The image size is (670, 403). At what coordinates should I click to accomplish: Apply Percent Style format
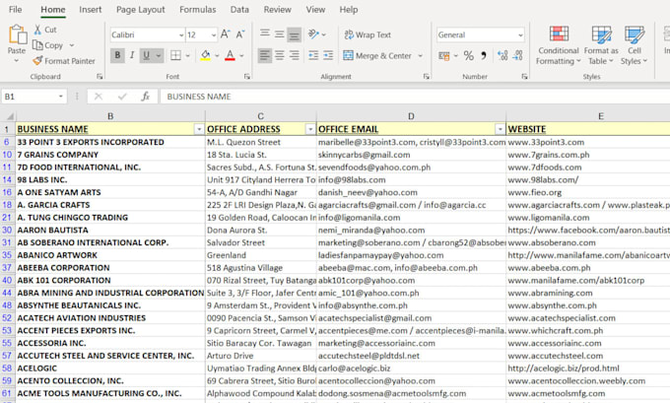(x=469, y=55)
